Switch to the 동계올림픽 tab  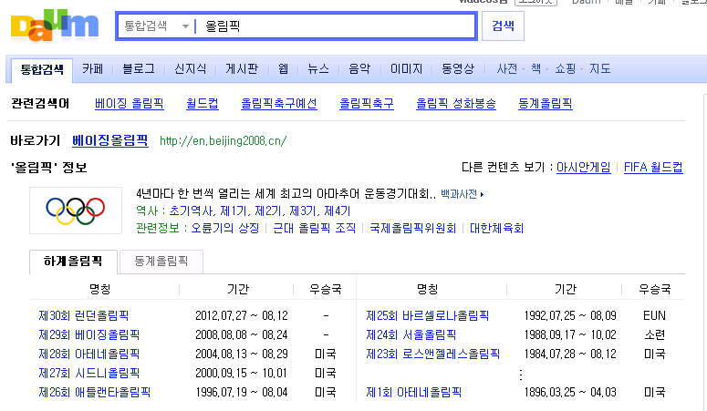pyautogui.click(x=161, y=262)
